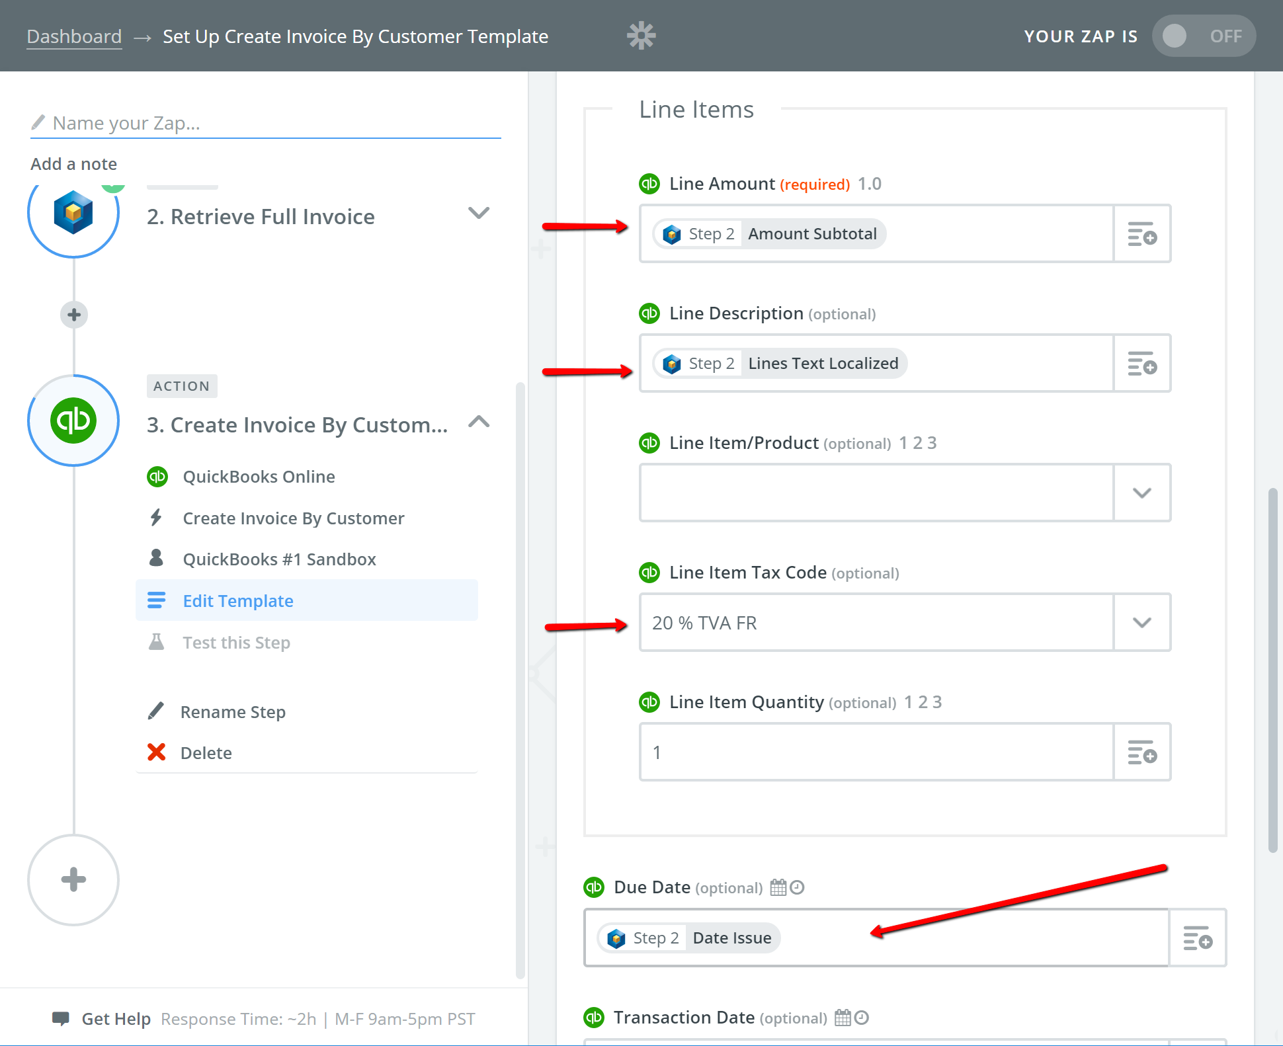Click Due Date input field
The height and width of the screenshot is (1046, 1283).
[877, 938]
